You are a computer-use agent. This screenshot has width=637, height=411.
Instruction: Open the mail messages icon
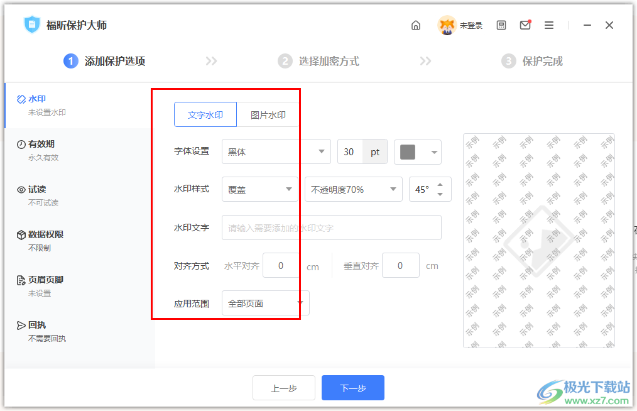coord(525,25)
